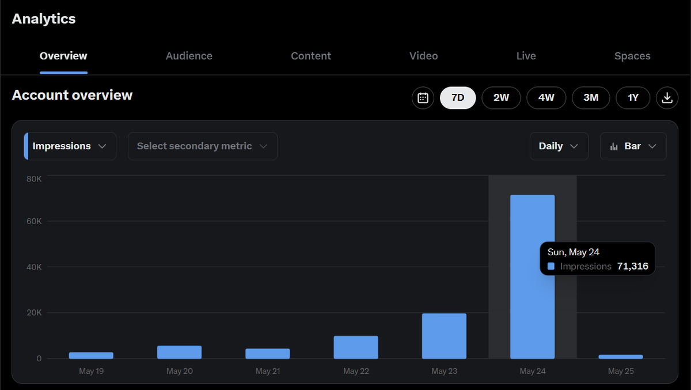Open the calendar date range picker
The width and height of the screenshot is (691, 390).
(x=423, y=97)
